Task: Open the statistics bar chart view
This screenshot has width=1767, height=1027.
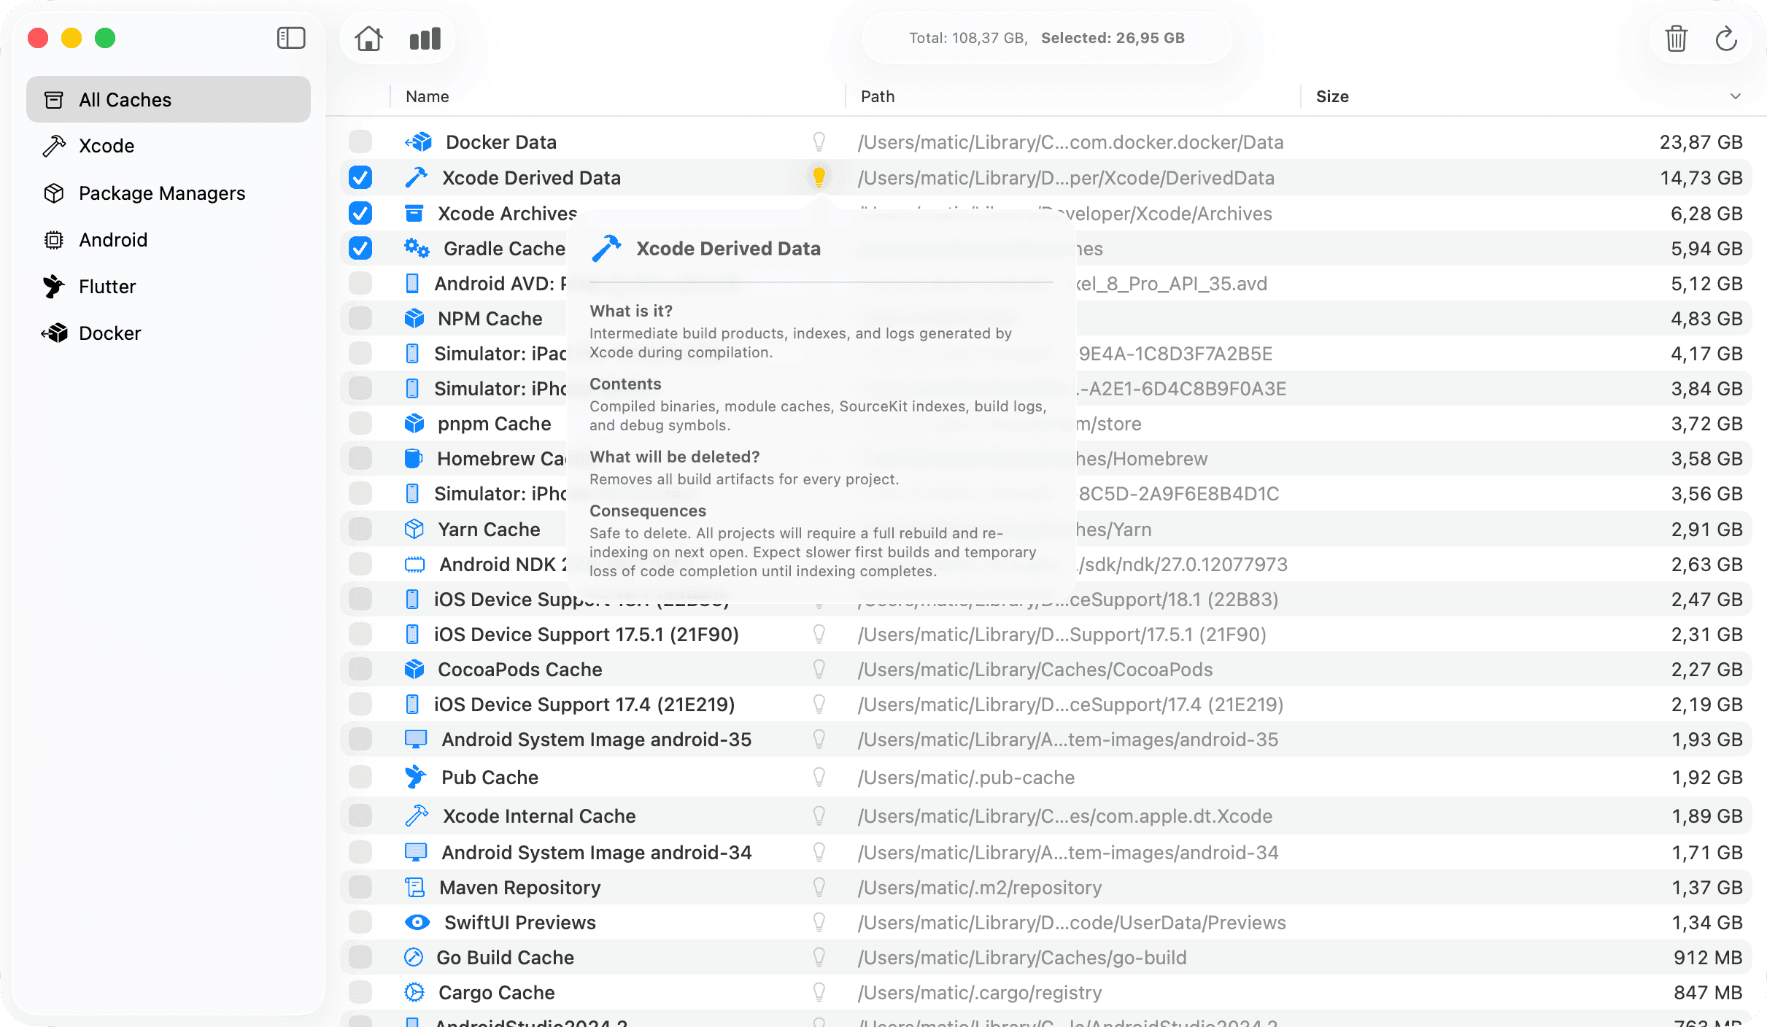Action: click(424, 38)
